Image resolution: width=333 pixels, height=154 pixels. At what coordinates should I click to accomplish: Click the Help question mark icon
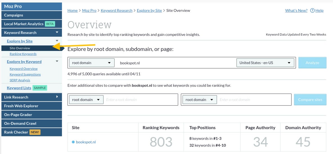pos(312,11)
